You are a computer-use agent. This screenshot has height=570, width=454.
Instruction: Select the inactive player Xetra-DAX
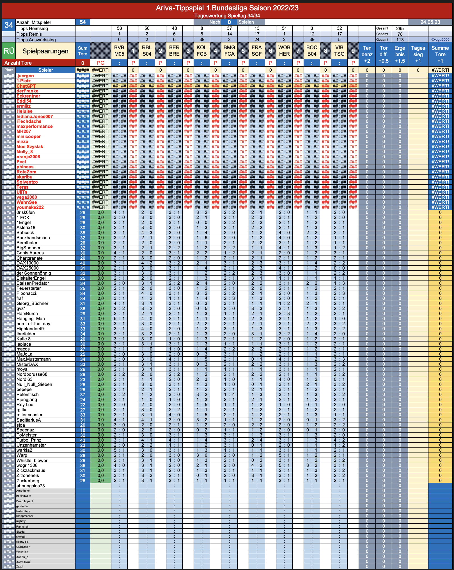coord(23,562)
